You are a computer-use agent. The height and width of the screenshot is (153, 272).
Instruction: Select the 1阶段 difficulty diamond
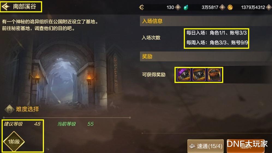pos(14,142)
